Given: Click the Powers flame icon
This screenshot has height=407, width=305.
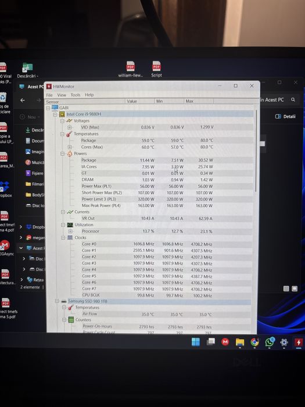Looking at the screenshot, I should 70,153.
